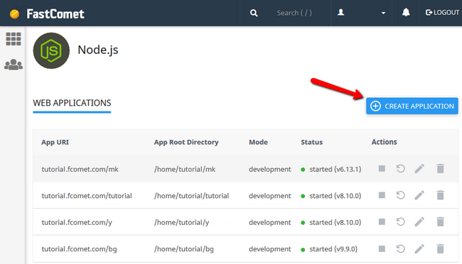Image resolution: width=462 pixels, height=264 pixels.
Task: Click the App URI column header
Action: pos(55,142)
